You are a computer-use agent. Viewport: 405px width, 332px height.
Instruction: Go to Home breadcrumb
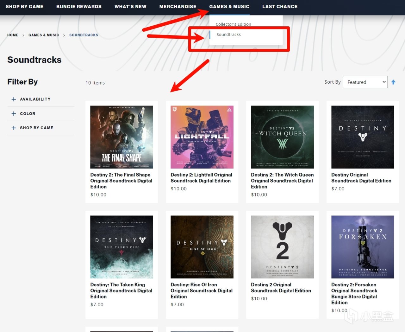click(13, 35)
